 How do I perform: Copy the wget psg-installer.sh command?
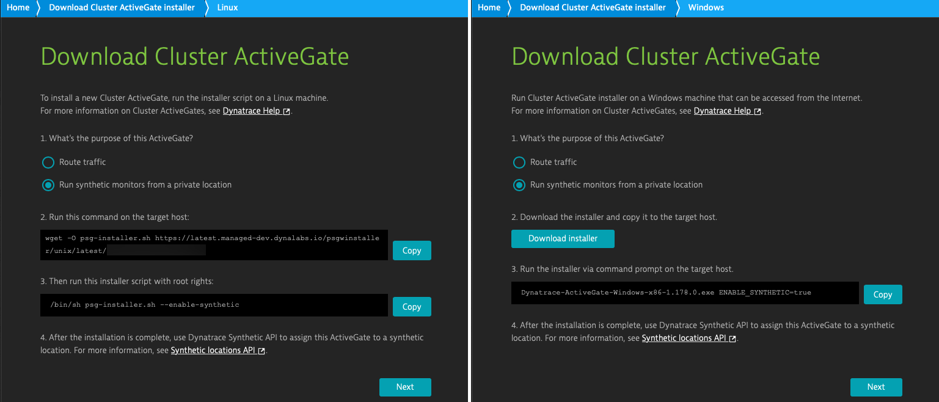(412, 250)
